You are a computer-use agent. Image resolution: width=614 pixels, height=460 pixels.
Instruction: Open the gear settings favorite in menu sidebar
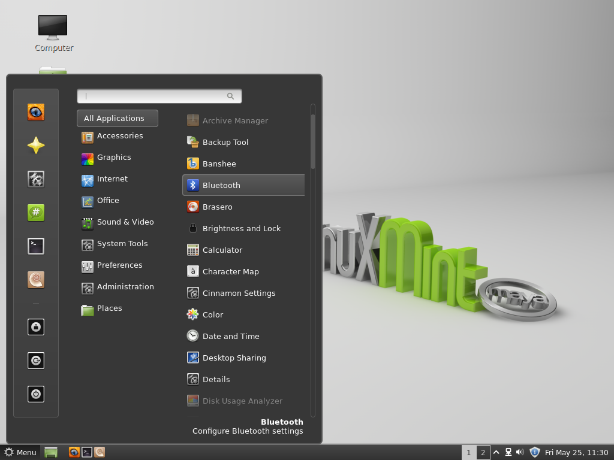click(35, 179)
